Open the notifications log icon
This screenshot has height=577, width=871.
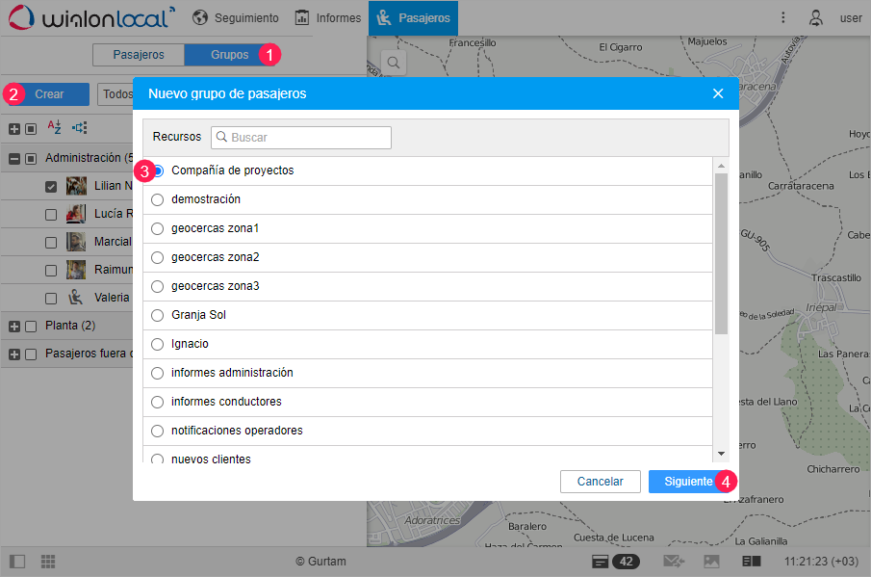coord(600,562)
